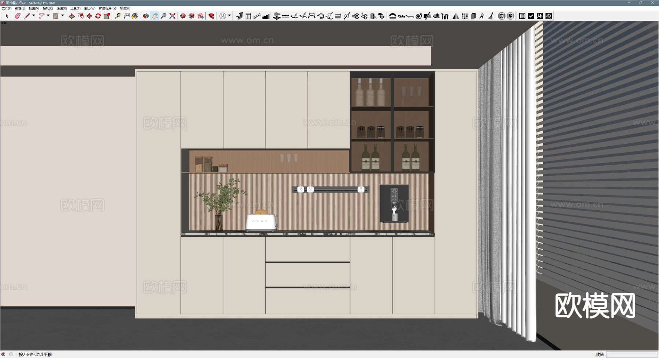Activate the red pencil Line tool
Image resolution: width=659 pixels, height=358 pixels.
tap(27, 16)
